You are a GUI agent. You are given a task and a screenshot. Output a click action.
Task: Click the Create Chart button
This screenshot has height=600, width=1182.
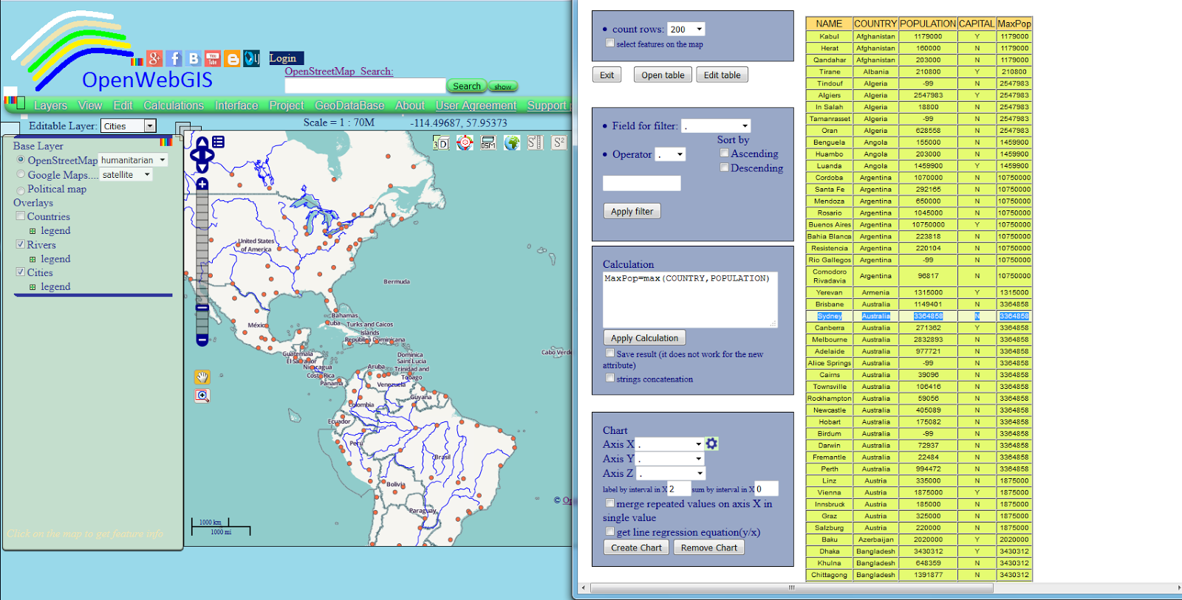pos(636,548)
